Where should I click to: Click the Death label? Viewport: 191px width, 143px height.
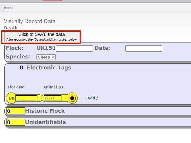(x=11, y=28)
